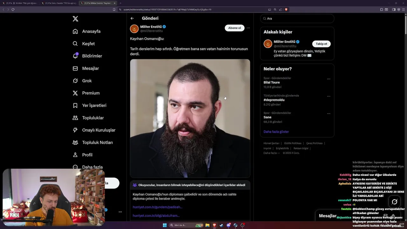Image resolution: width=407 pixels, height=229 pixels.
Task: Switch to Sakcu Gazete browser tab
Action: (x=59, y=3)
